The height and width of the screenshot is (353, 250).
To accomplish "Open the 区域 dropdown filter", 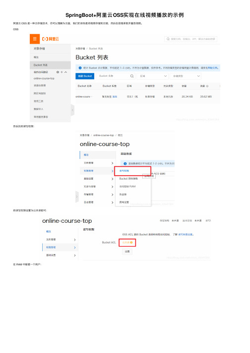I will (153, 76).
